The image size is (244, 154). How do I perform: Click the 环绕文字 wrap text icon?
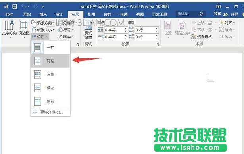pos(182,30)
